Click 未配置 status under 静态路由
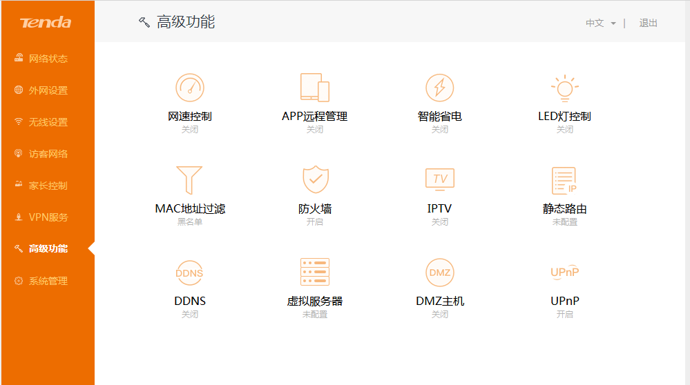Image resolution: width=690 pixels, height=385 pixels. pos(564,222)
